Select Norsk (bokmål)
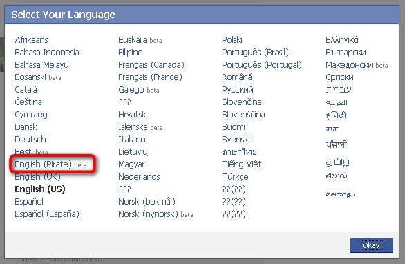Image resolution: width=405 pixels, height=264 pixels. coord(147,202)
